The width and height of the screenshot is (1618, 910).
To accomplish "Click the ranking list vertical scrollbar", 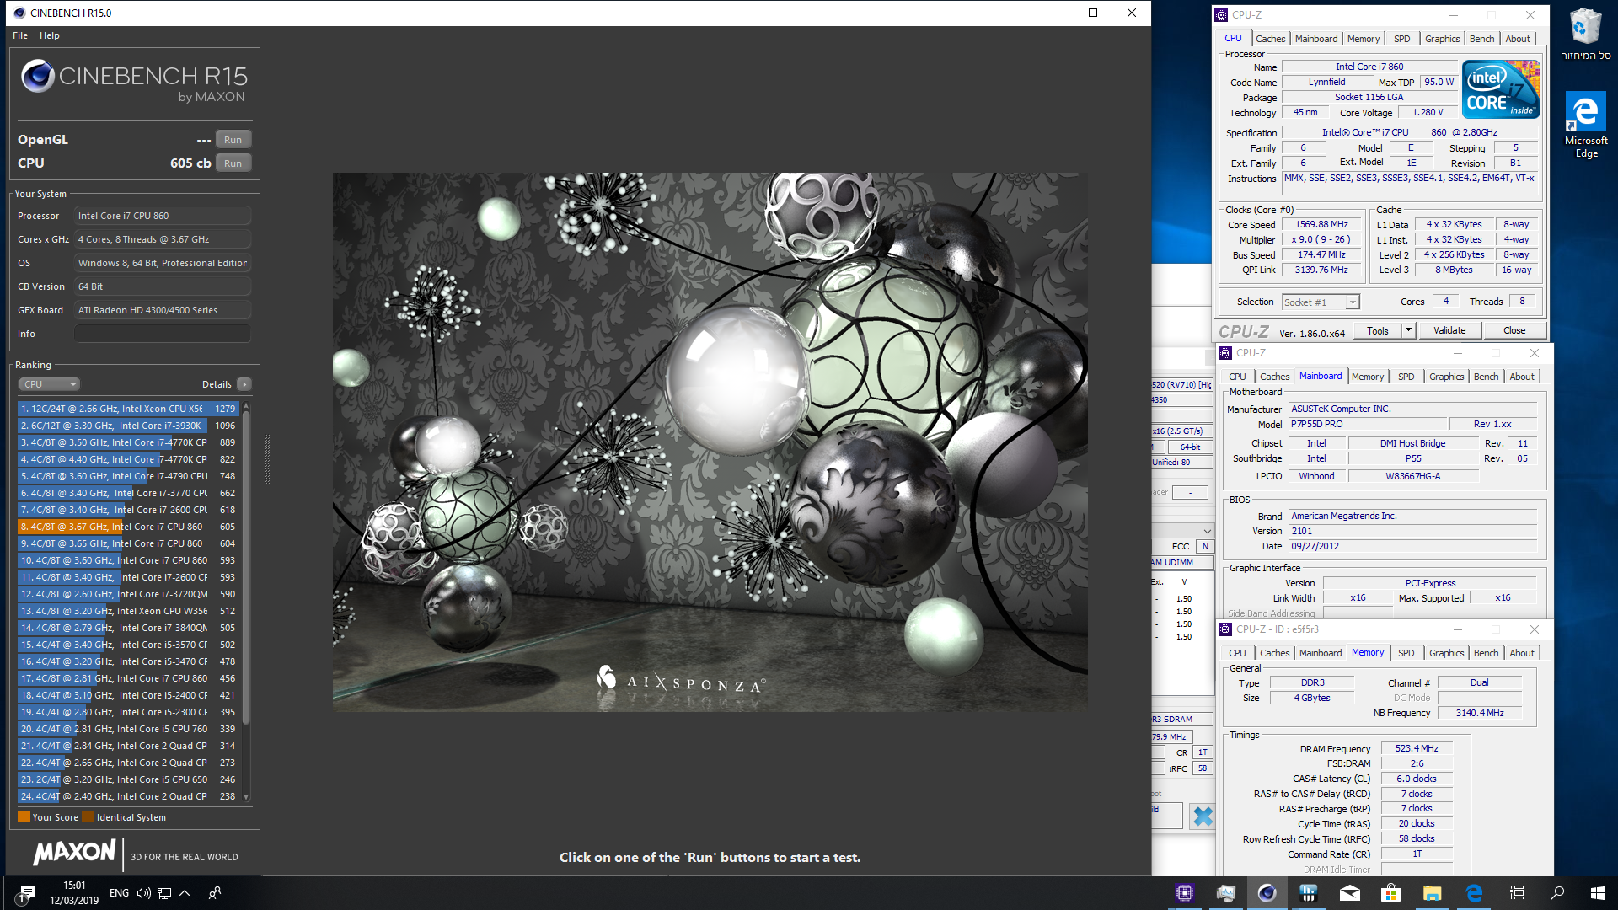I will tap(246, 566).
